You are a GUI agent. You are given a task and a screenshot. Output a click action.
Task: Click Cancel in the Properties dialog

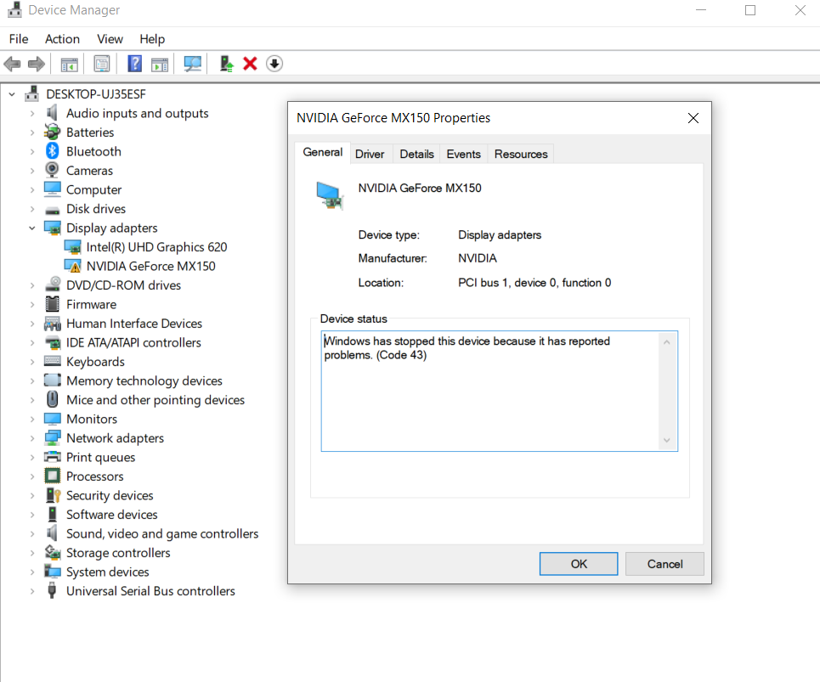(664, 564)
